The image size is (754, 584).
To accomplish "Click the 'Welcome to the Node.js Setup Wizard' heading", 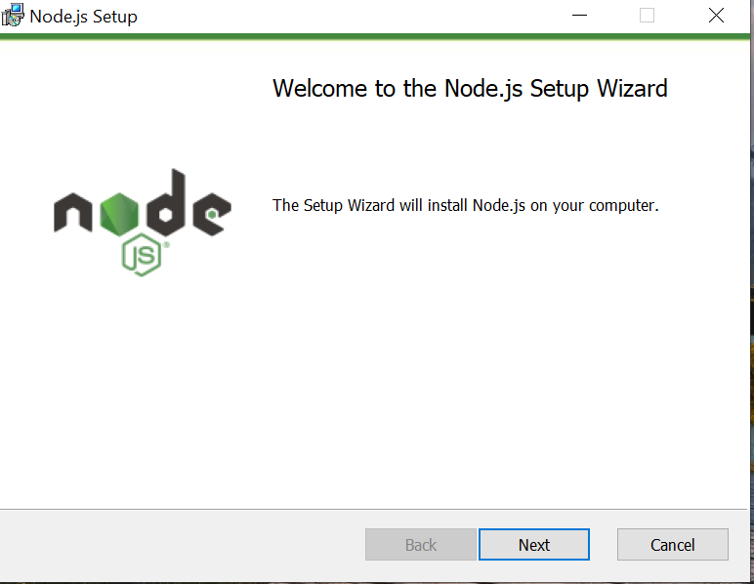I will (x=470, y=89).
